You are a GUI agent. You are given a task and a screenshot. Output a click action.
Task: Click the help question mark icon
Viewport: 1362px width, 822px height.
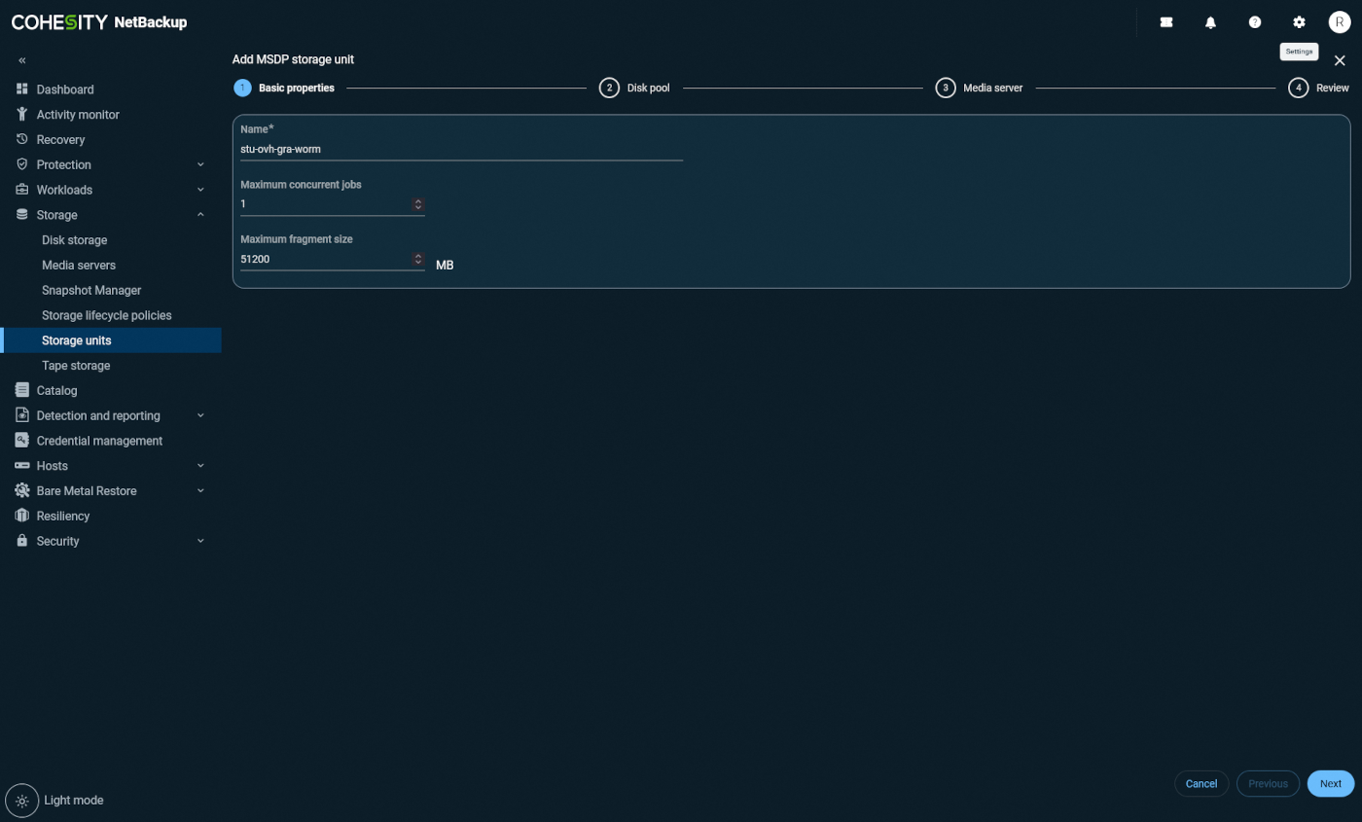pos(1255,22)
